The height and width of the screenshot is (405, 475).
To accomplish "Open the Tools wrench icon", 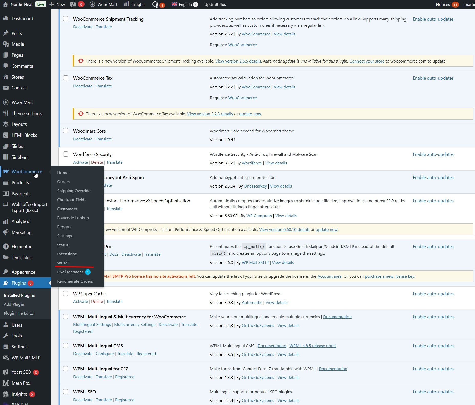I will click(x=6, y=336).
